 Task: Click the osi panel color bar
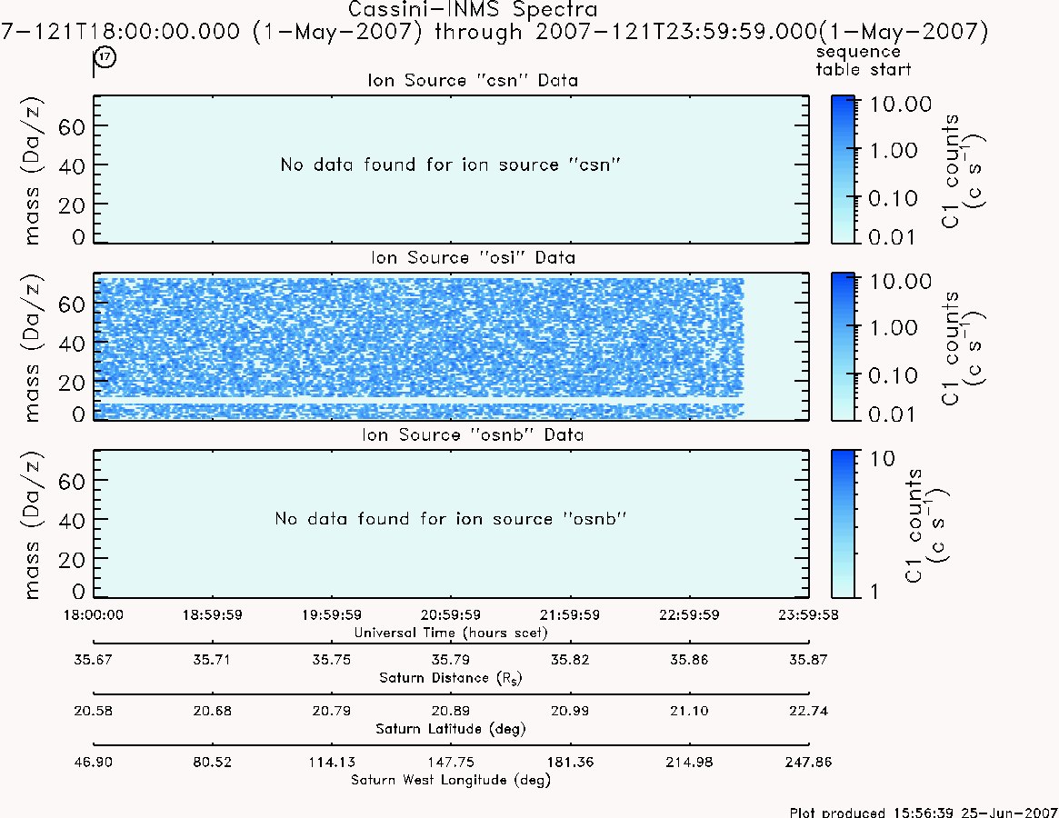(x=843, y=346)
